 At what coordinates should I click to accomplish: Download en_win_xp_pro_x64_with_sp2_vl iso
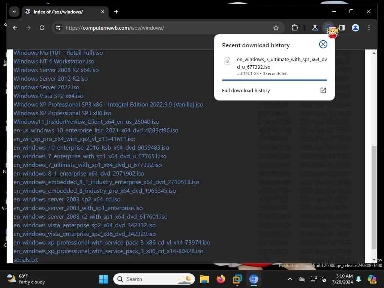(x=74, y=139)
